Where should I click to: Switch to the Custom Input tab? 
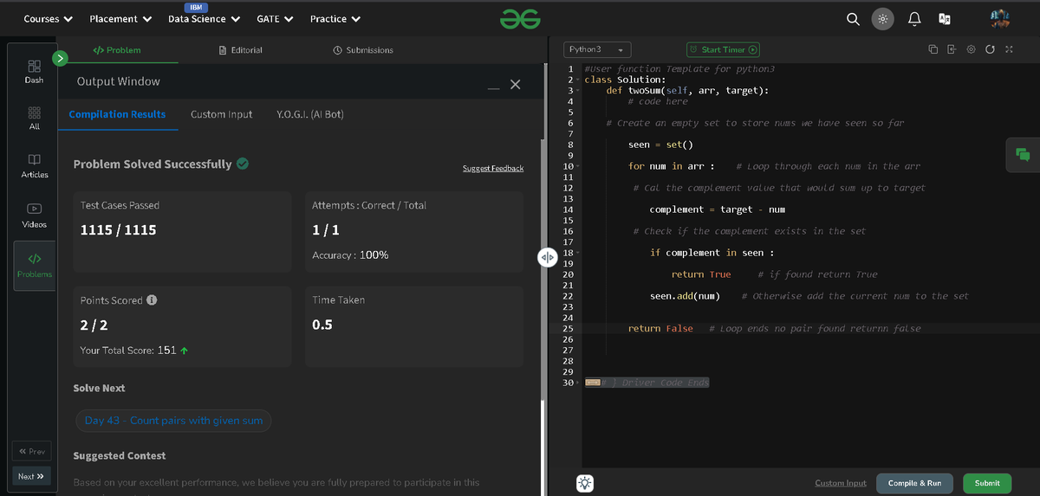tap(222, 114)
